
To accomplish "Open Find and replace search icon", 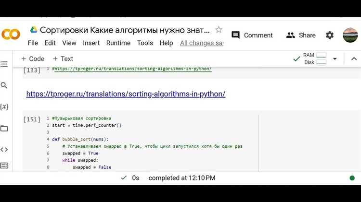I will point(4,85).
